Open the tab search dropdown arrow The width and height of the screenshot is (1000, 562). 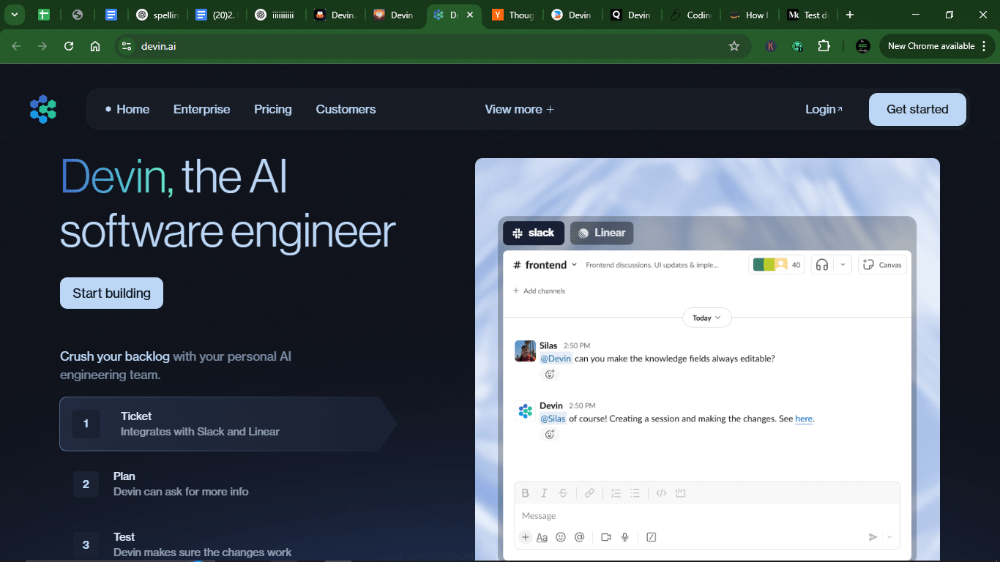tap(14, 15)
